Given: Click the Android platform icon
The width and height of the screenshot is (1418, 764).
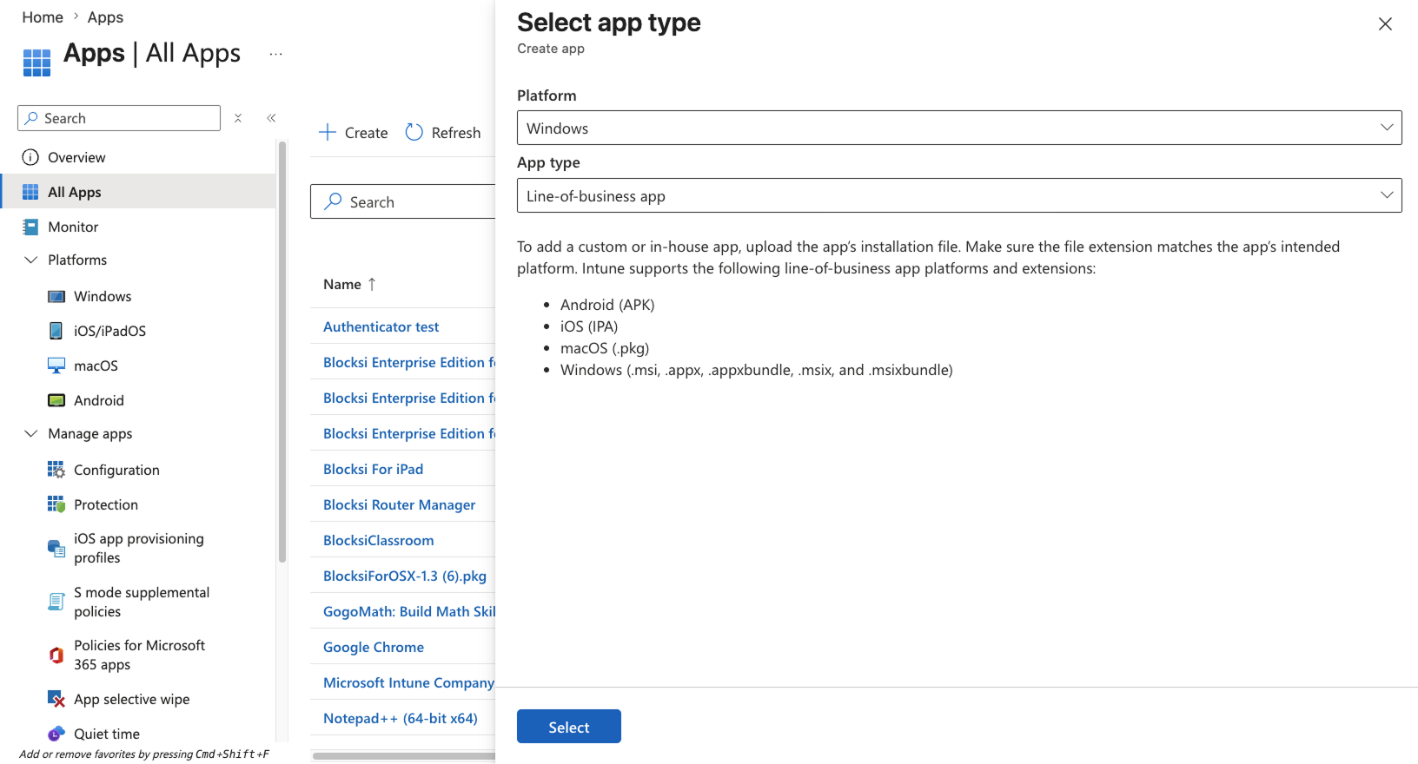Looking at the screenshot, I should click(x=56, y=400).
